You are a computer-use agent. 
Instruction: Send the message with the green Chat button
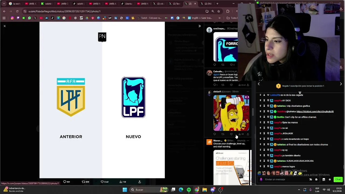click(338, 179)
